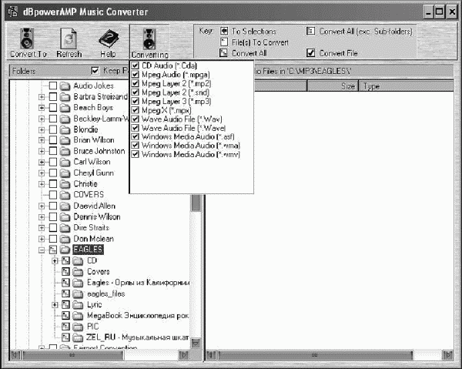Check the Dennis Wilson folder checkbox

pos(53,217)
